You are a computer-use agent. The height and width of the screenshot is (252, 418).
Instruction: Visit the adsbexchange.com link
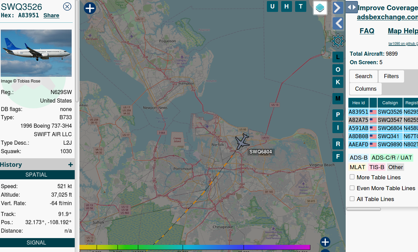[x=387, y=17]
